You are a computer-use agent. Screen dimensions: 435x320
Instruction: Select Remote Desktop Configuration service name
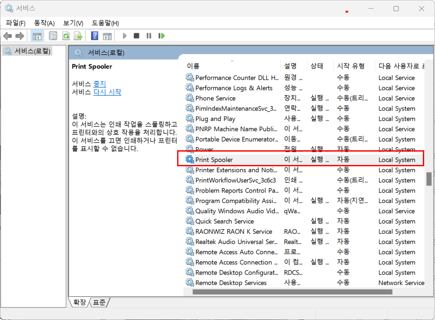[x=237, y=272]
